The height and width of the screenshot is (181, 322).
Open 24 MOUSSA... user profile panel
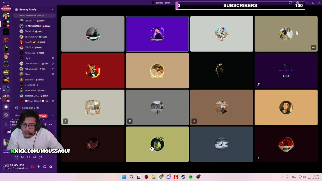[15, 167]
